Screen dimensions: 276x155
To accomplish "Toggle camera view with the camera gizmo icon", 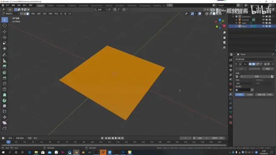I will click(x=224, y=43).
